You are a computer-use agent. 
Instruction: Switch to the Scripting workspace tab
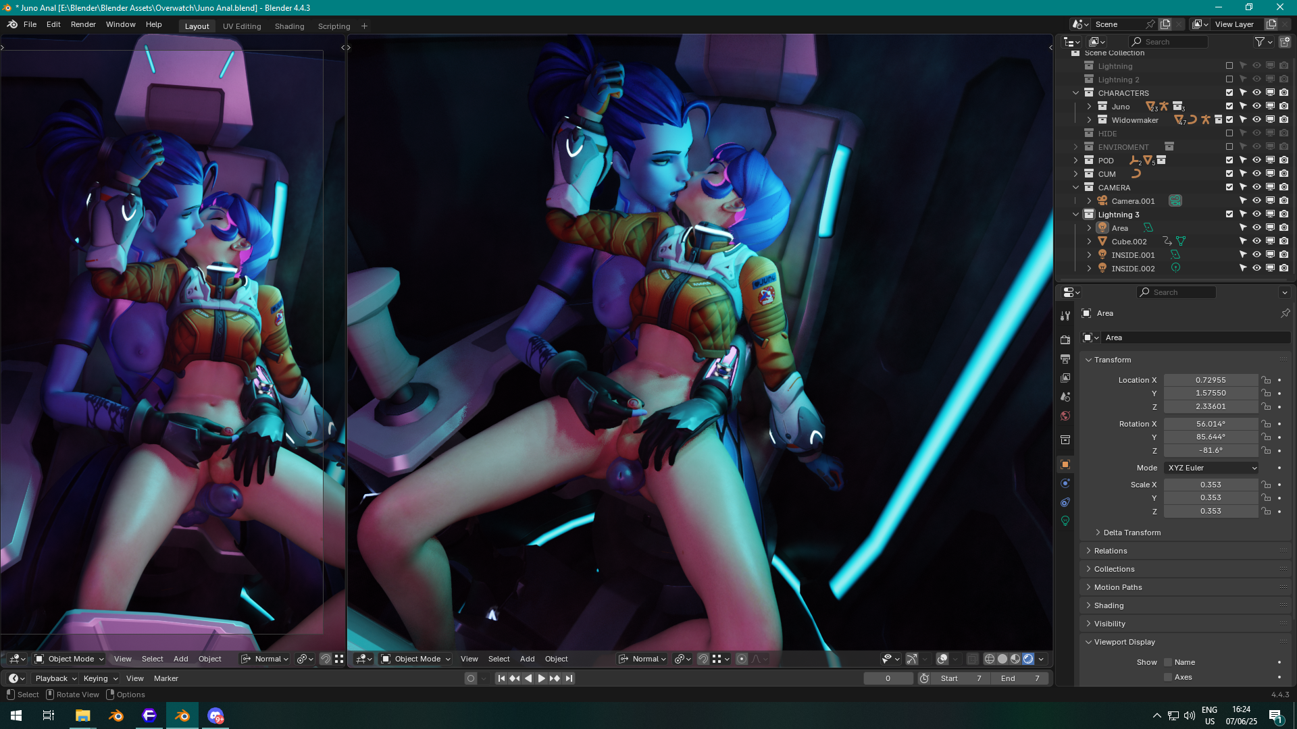coord(334,26)
